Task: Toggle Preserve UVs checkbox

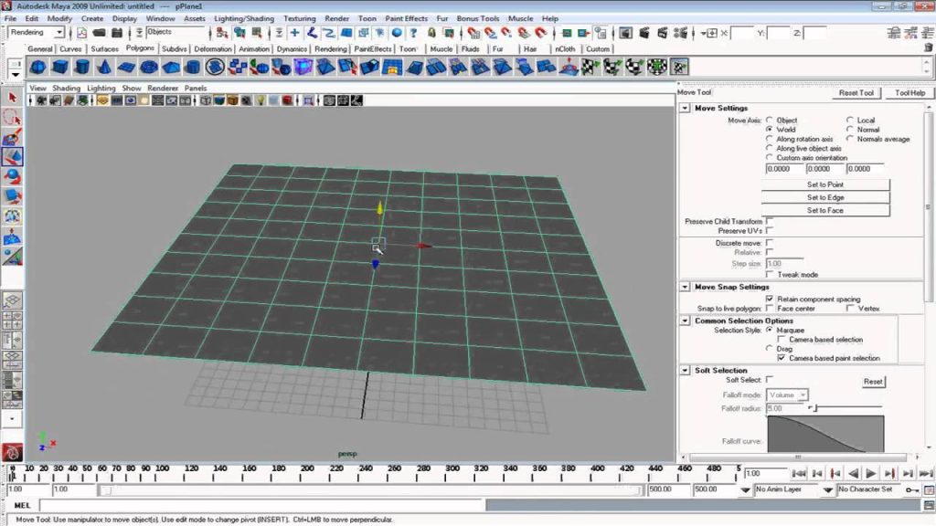Action: click(x=770, y=231)
